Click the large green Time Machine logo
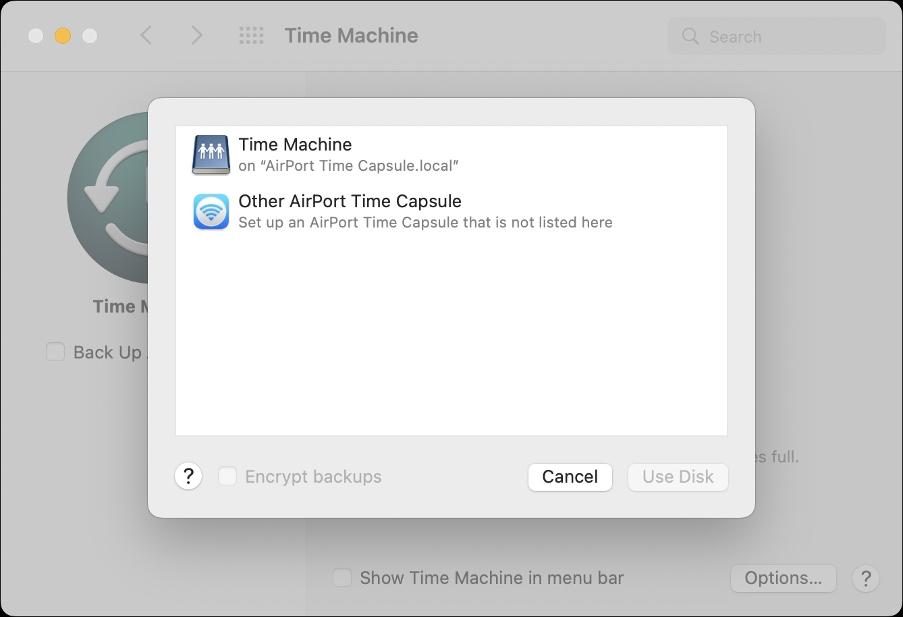The width and height of the screenshot is (903, 617). [111, 196]
